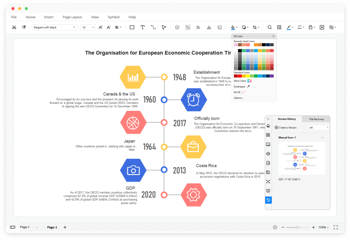Open the File menu
The image size is (350, 240).
coord(14,17)
